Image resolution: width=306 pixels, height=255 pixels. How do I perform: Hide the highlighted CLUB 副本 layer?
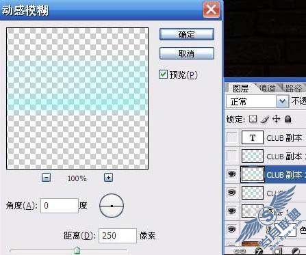(x=232, y=174)
